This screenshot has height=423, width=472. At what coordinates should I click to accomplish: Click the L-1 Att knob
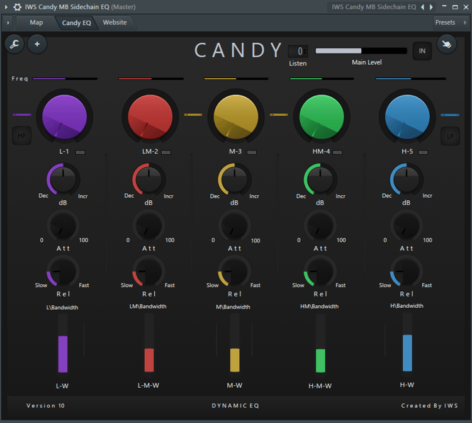(63, 225)
